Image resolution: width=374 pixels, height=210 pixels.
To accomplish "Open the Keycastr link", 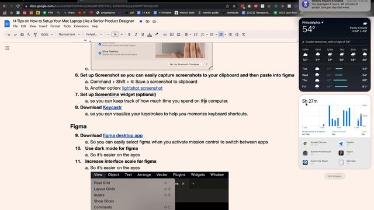I will [112, 107].
